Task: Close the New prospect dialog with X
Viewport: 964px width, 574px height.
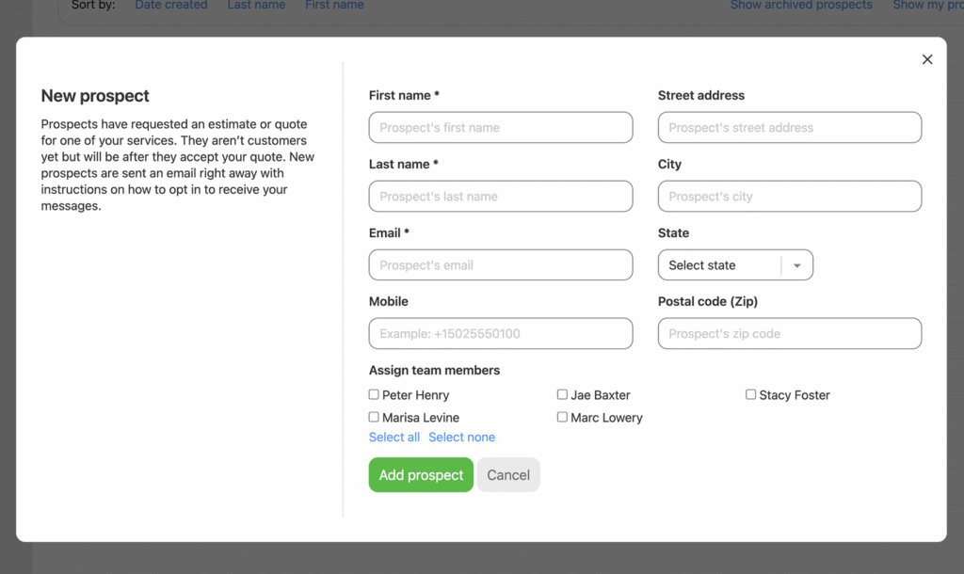Action: (x=927, y=59)
